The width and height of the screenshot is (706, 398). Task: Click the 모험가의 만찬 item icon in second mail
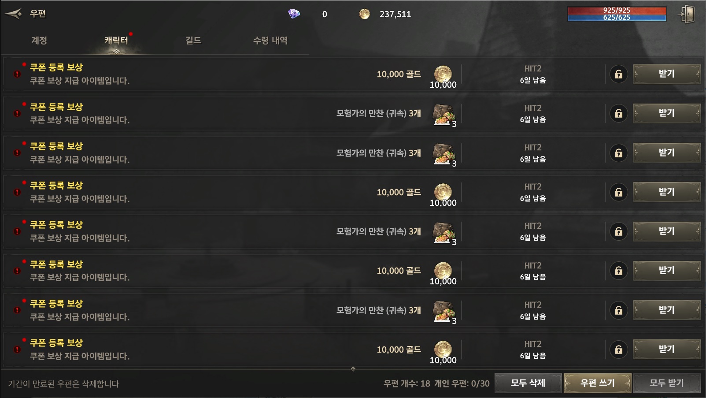point(444,115)
